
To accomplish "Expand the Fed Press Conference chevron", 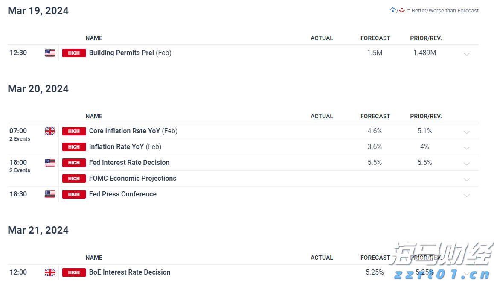I will pos(467,195).
